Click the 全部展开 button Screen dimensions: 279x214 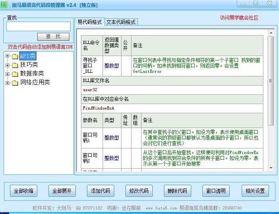coord(62,191)
